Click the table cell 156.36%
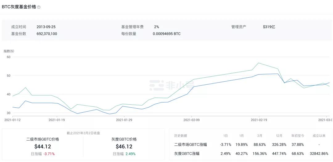The image size is (333, 162). point(260,153)
